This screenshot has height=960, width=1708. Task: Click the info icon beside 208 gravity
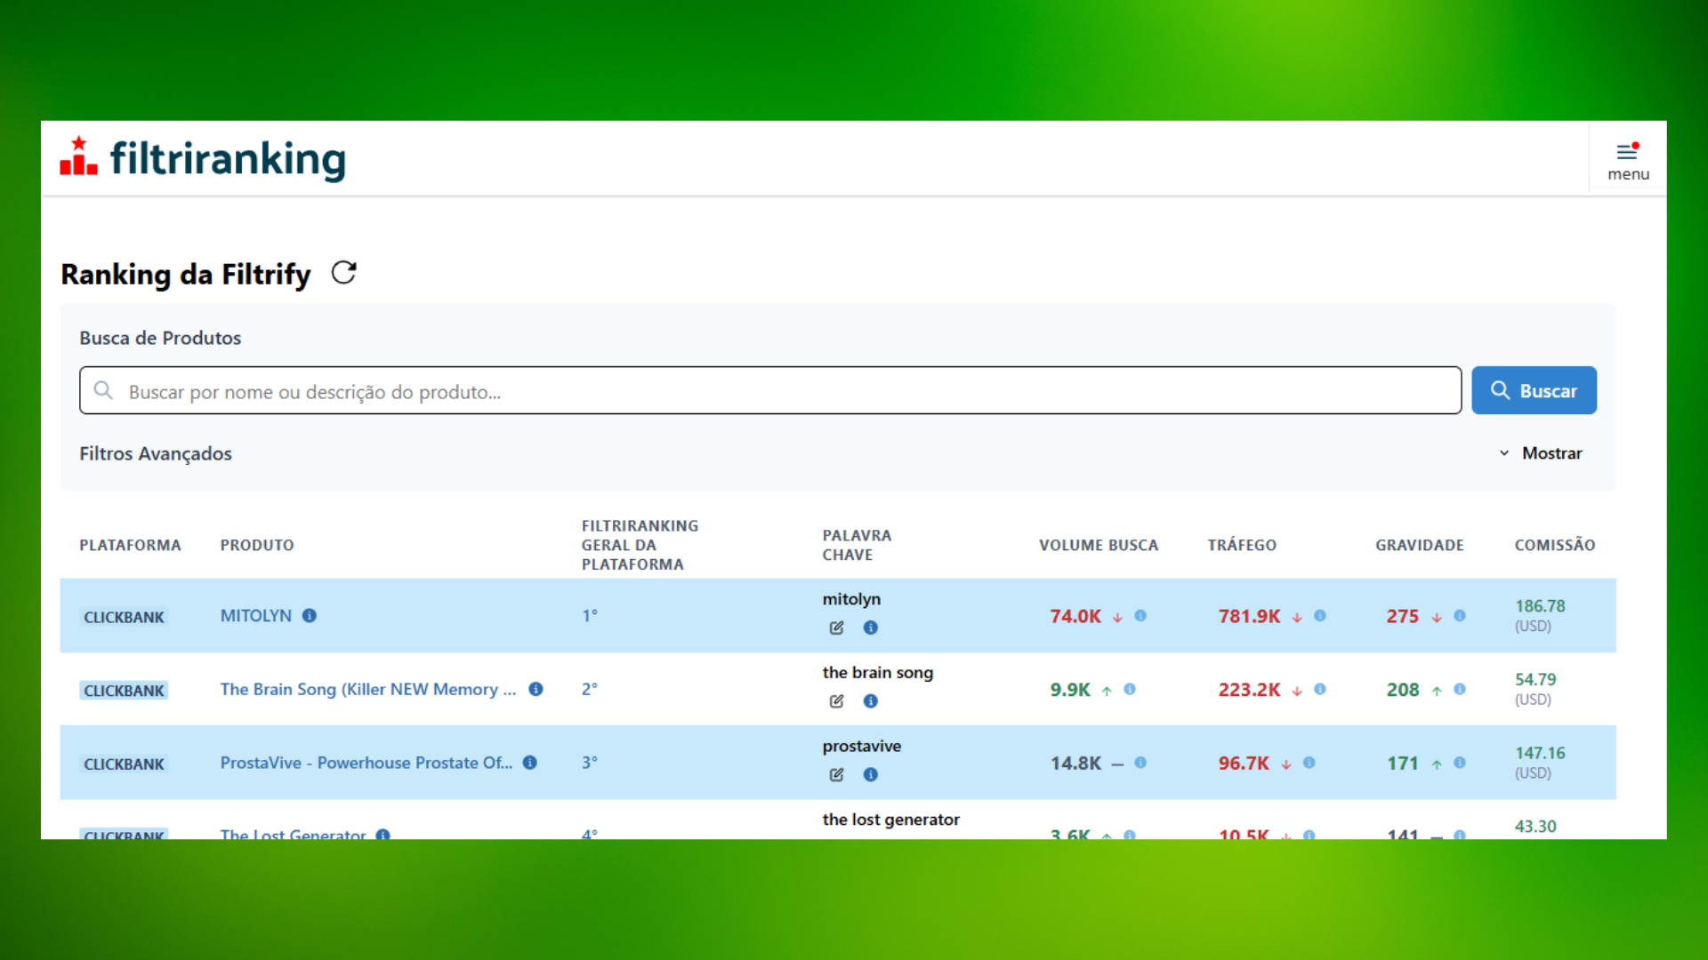click(1460, 689)
